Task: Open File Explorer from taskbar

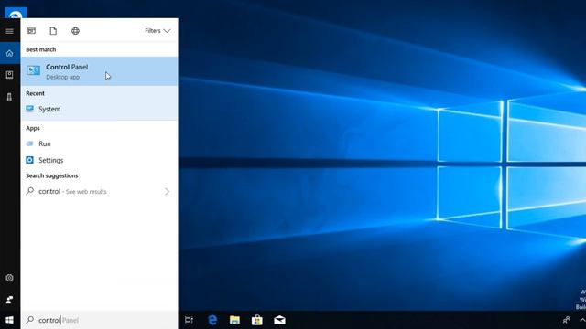Action: click(234, 320)
